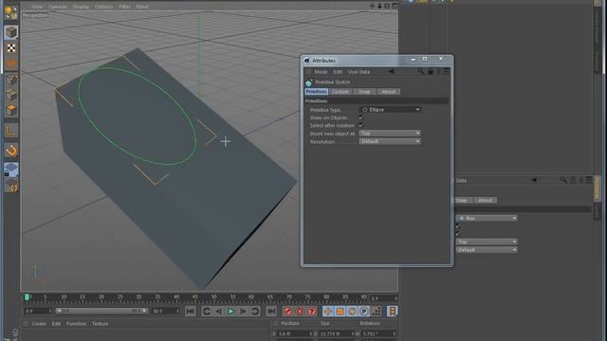Toggle the Rotation keyframe icon
This screenshot has width=607, height=341.
pyautogui.click(x=352, y=312)
